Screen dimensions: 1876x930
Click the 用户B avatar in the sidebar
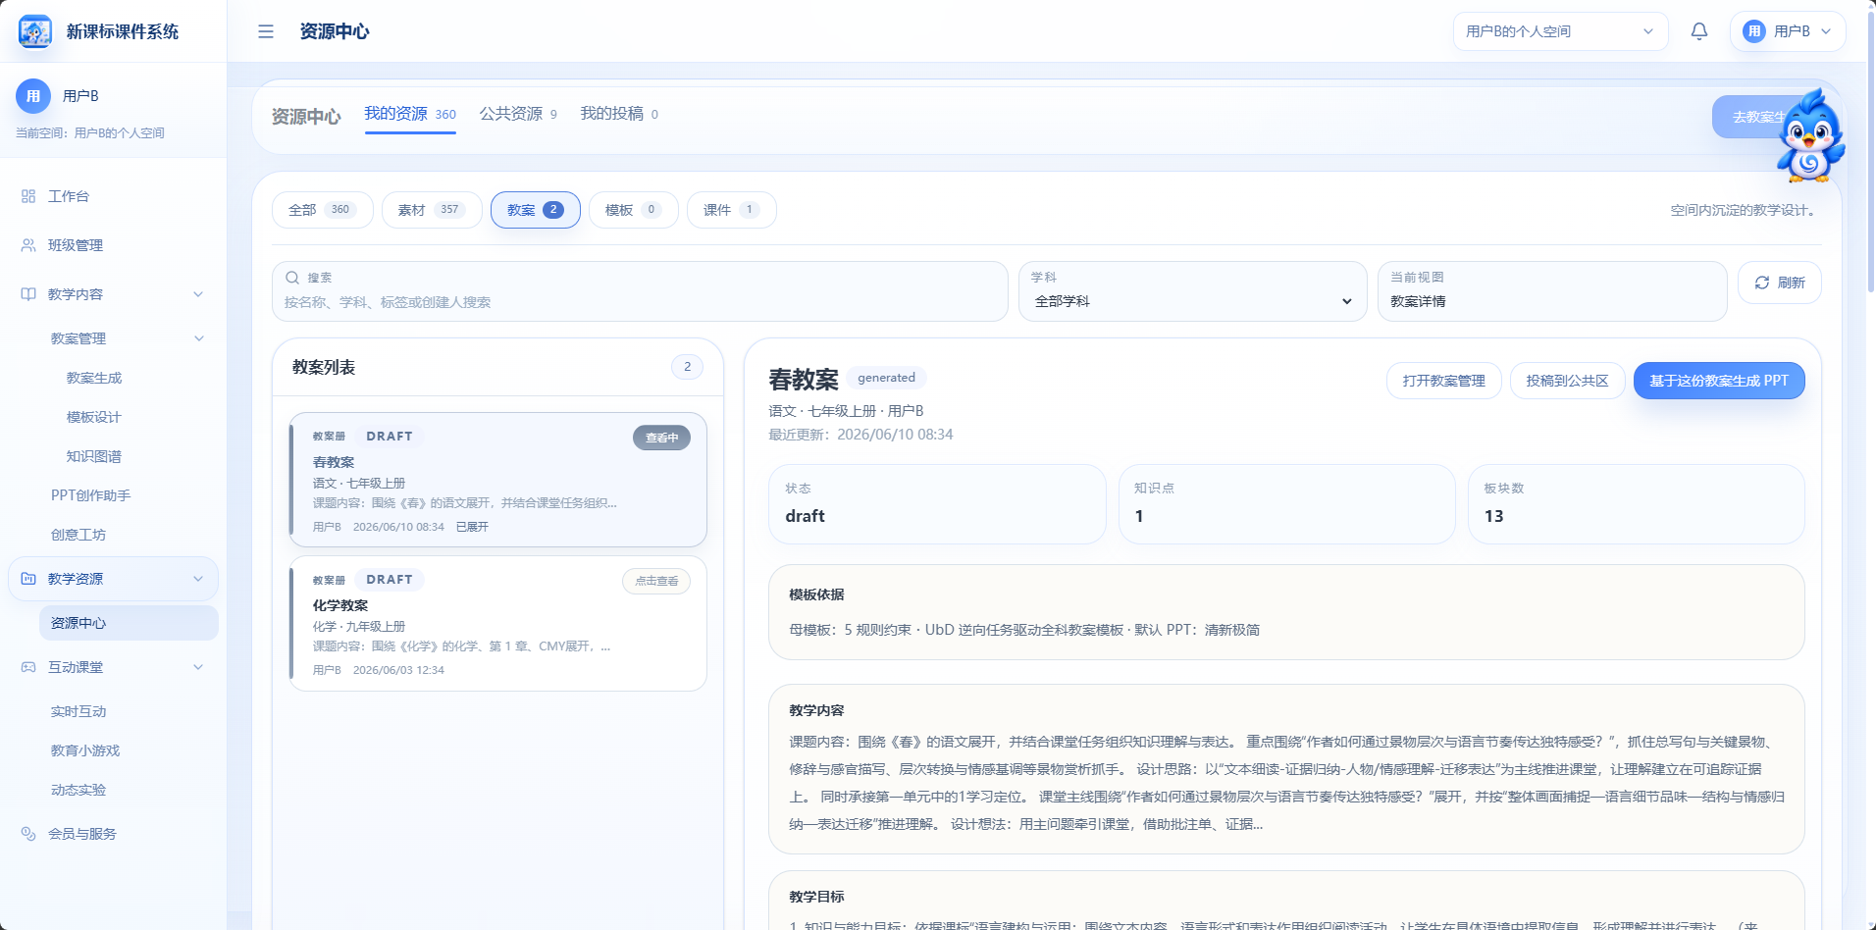click(33, 96)
